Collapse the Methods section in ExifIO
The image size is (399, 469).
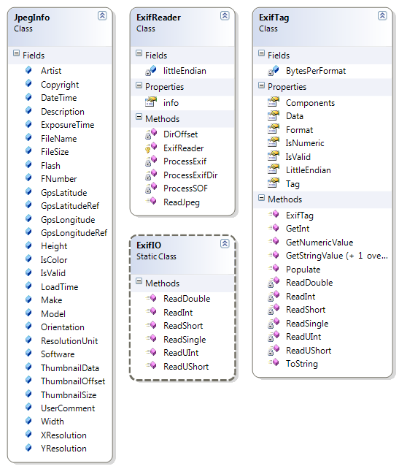pos(139,281)
